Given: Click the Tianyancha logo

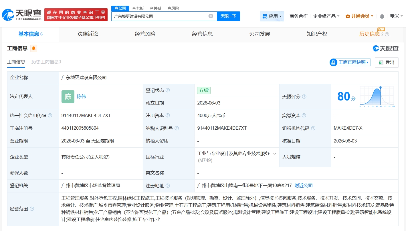Looking at the screenshot, I should pyautogui.click(x=21, y=15).
